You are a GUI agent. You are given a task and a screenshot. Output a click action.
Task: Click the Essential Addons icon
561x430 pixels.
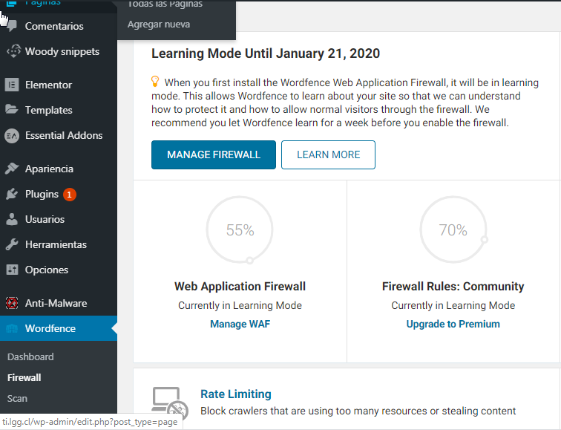tap(12, 136)
